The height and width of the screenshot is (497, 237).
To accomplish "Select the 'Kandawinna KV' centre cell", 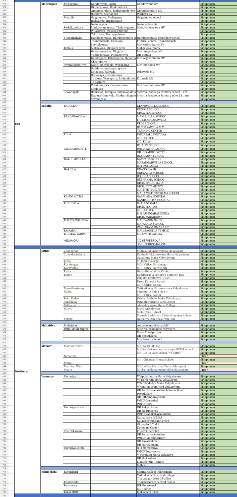I will tap(168, 4).
